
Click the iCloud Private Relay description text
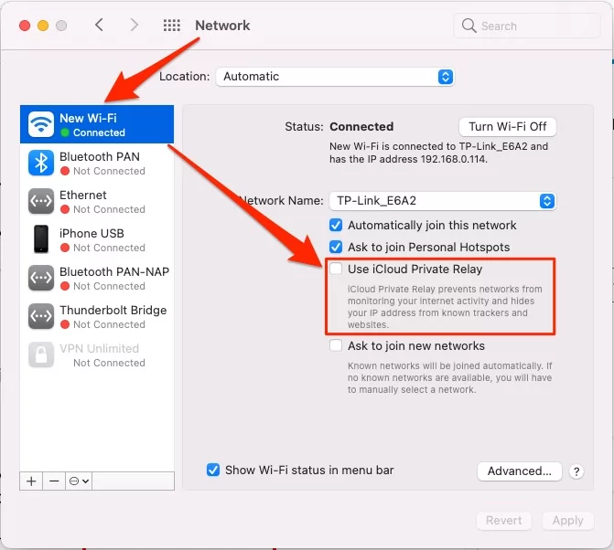(x=445, y=307)
